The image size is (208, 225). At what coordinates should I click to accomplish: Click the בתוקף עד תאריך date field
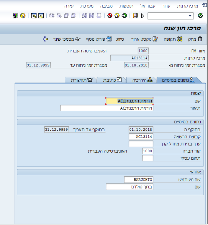(56, 130)
